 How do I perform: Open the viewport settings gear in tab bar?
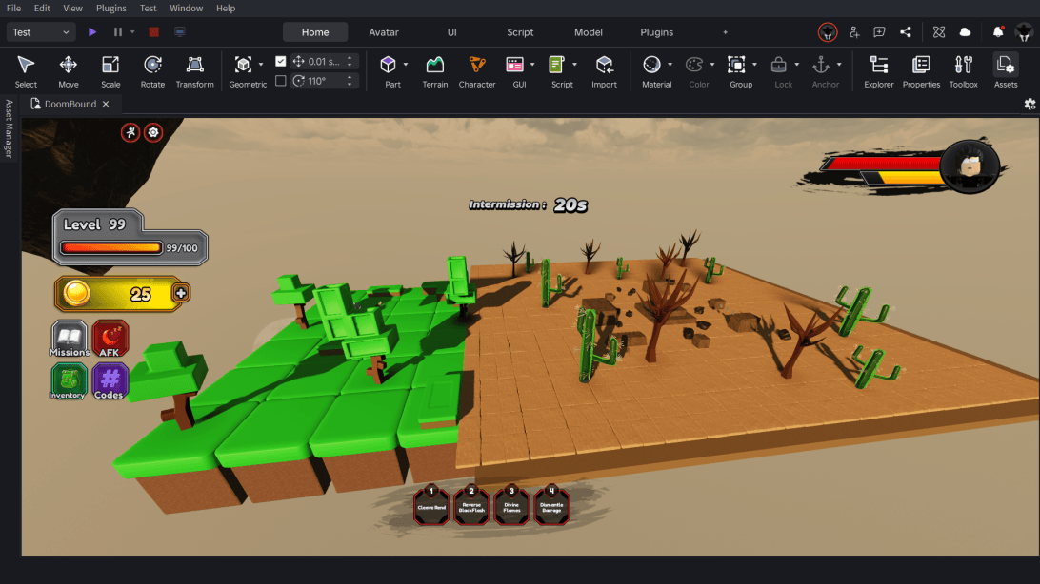(1030, 104)
